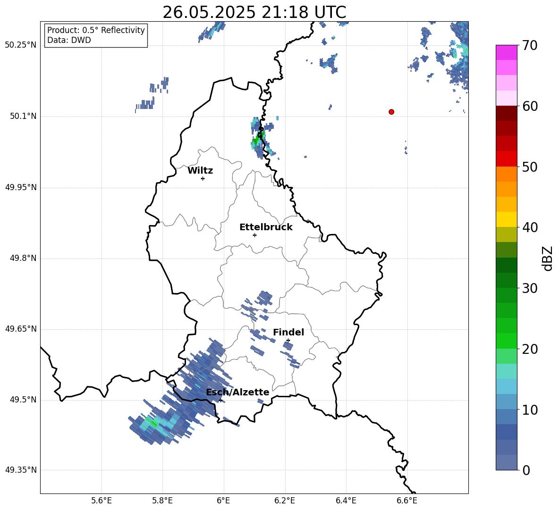The image size is (559, 510).
Task: Click the Wiltz label
Action: (x=200, y=171)
